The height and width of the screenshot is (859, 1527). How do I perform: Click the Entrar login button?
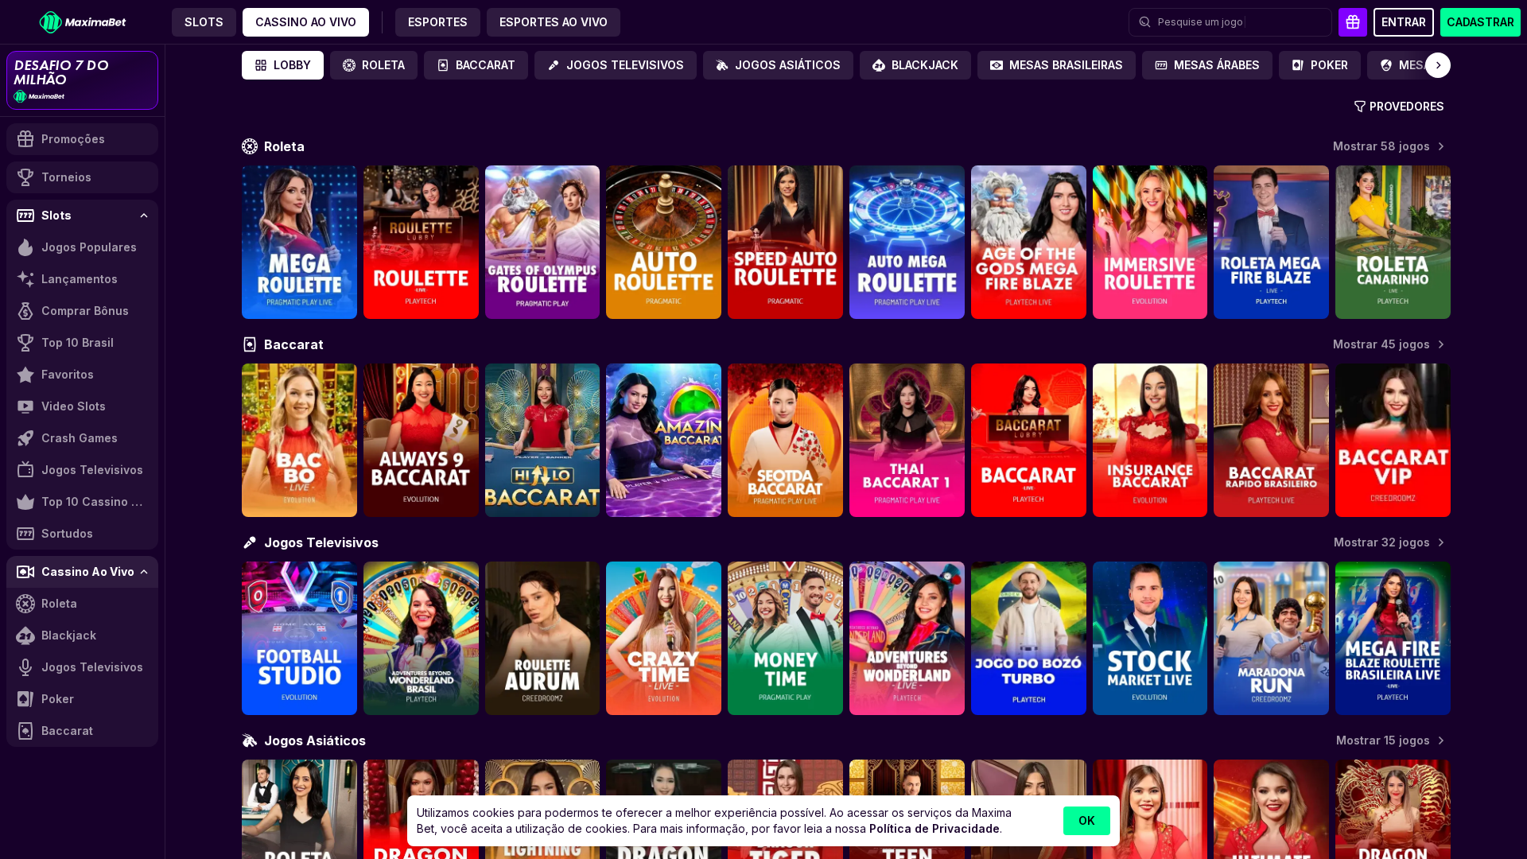pyautogui.click(x=1404, y=22)
